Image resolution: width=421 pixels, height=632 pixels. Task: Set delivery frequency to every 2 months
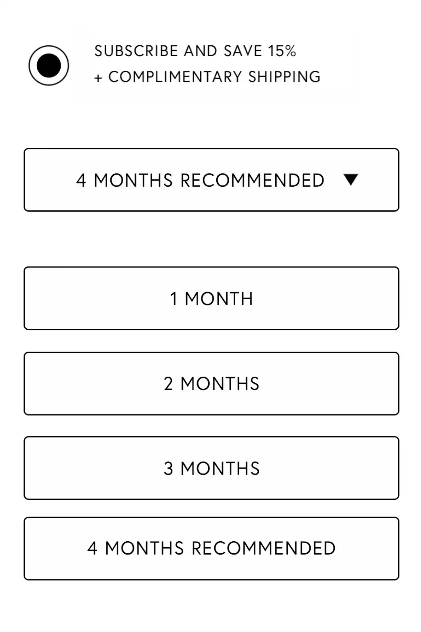(x=211, y=383)
